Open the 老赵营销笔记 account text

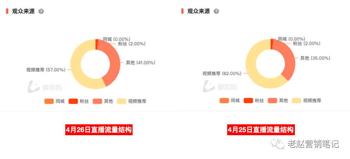313,144
